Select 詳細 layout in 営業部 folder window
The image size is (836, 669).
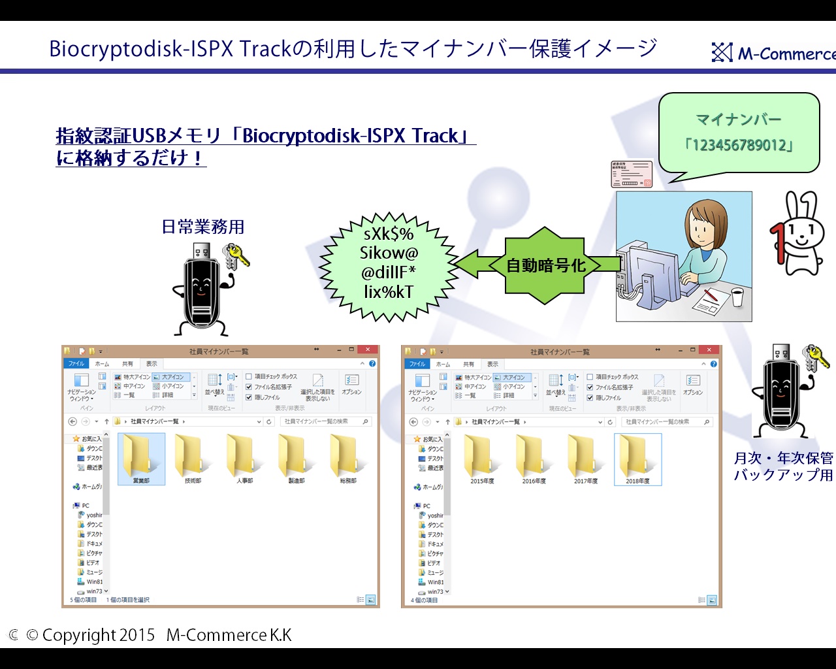(x=163, y=395)
